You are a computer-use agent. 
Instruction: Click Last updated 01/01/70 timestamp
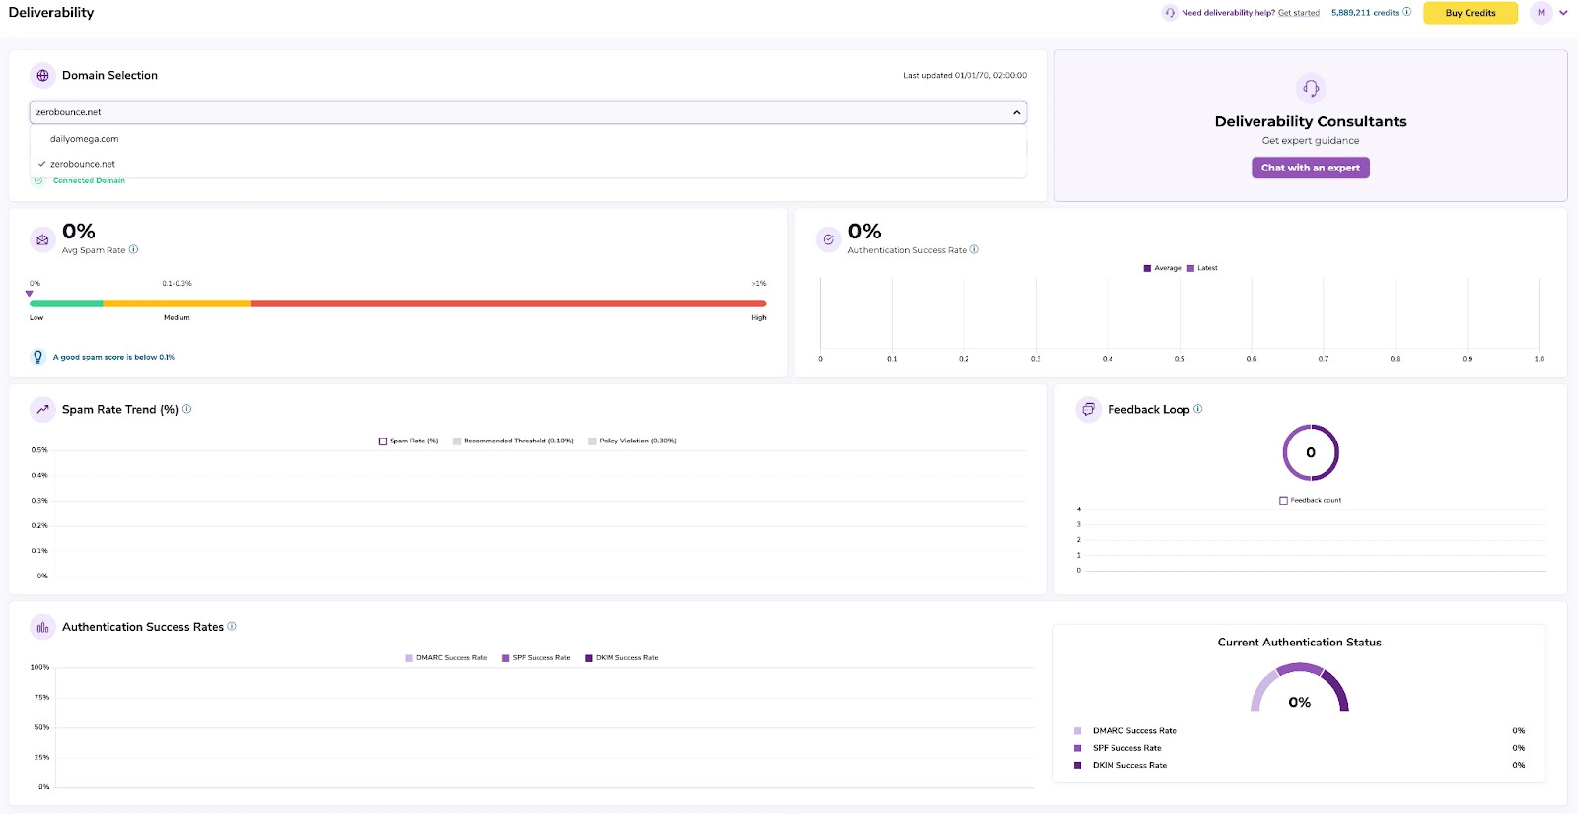965,75
